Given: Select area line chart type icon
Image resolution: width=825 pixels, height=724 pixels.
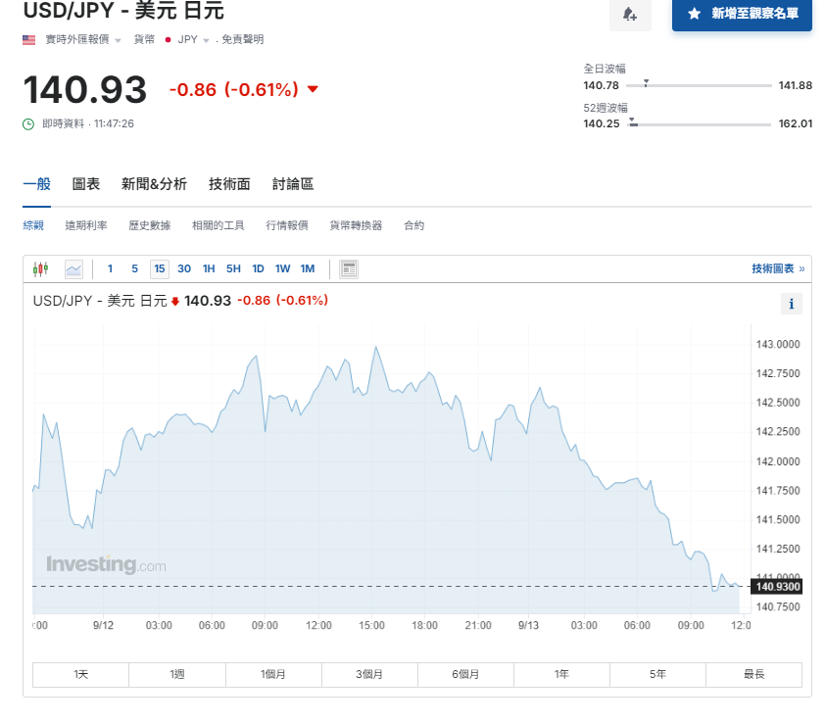Looking at the screenshot, I should pos(73,269).
